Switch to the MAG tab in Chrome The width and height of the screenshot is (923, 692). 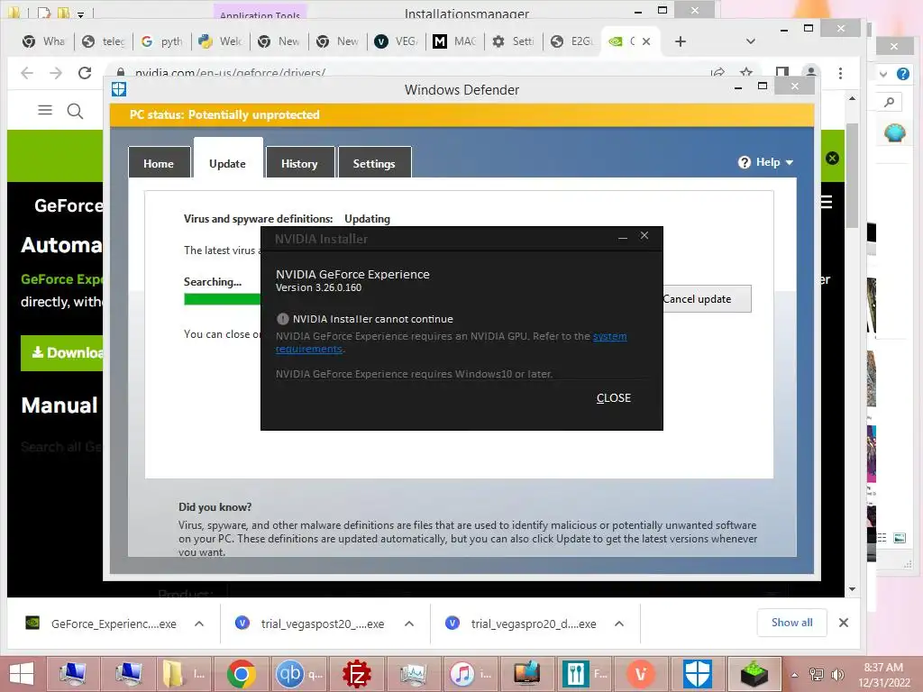(x=454, y=41)
